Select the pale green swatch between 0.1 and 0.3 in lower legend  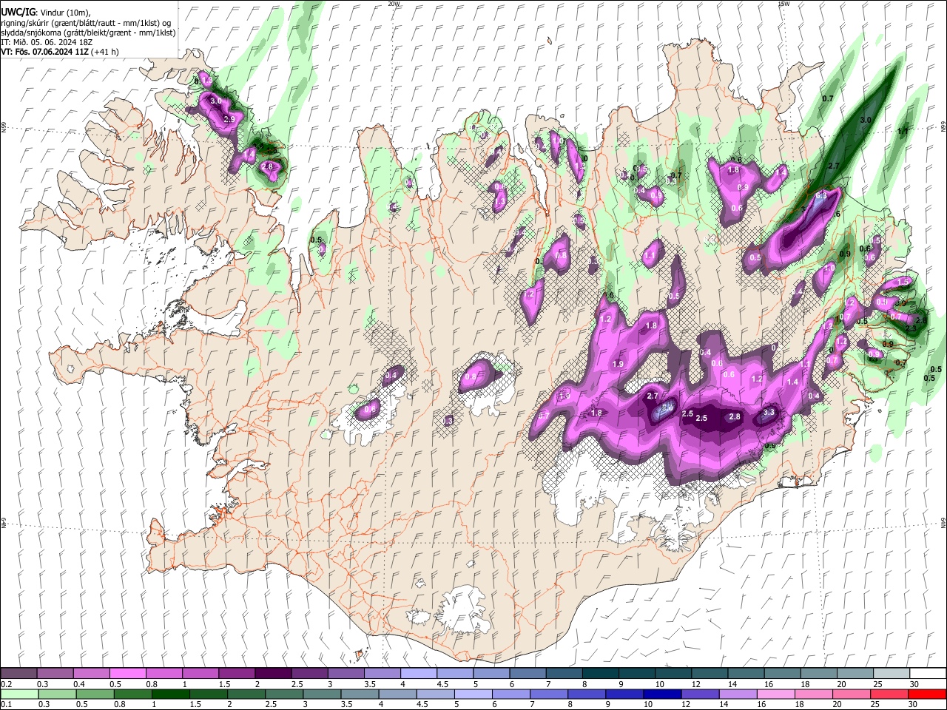(19, 694)
